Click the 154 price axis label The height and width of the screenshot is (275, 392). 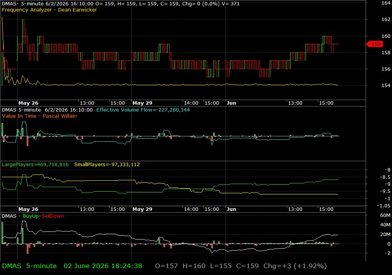tap(386, 85)
